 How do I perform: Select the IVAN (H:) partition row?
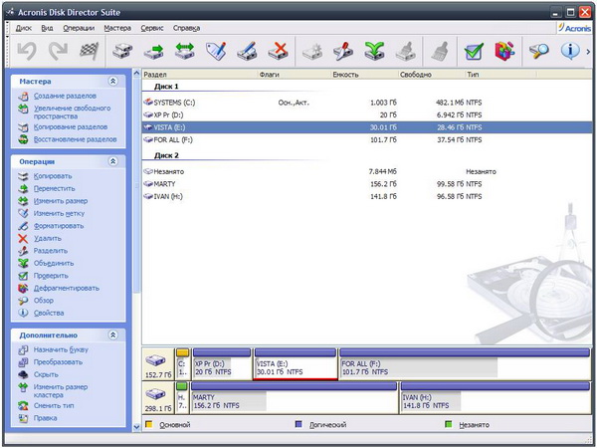367,196
